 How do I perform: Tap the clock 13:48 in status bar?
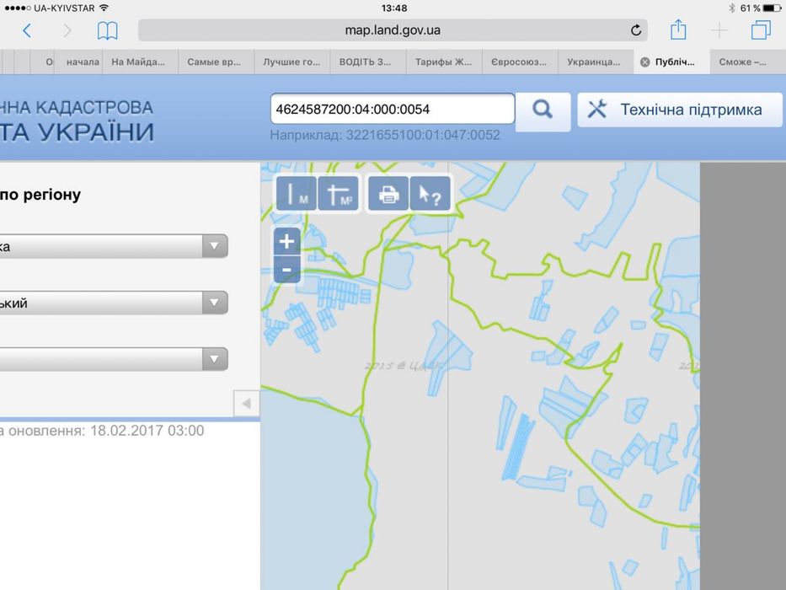[x=394, y=8]
